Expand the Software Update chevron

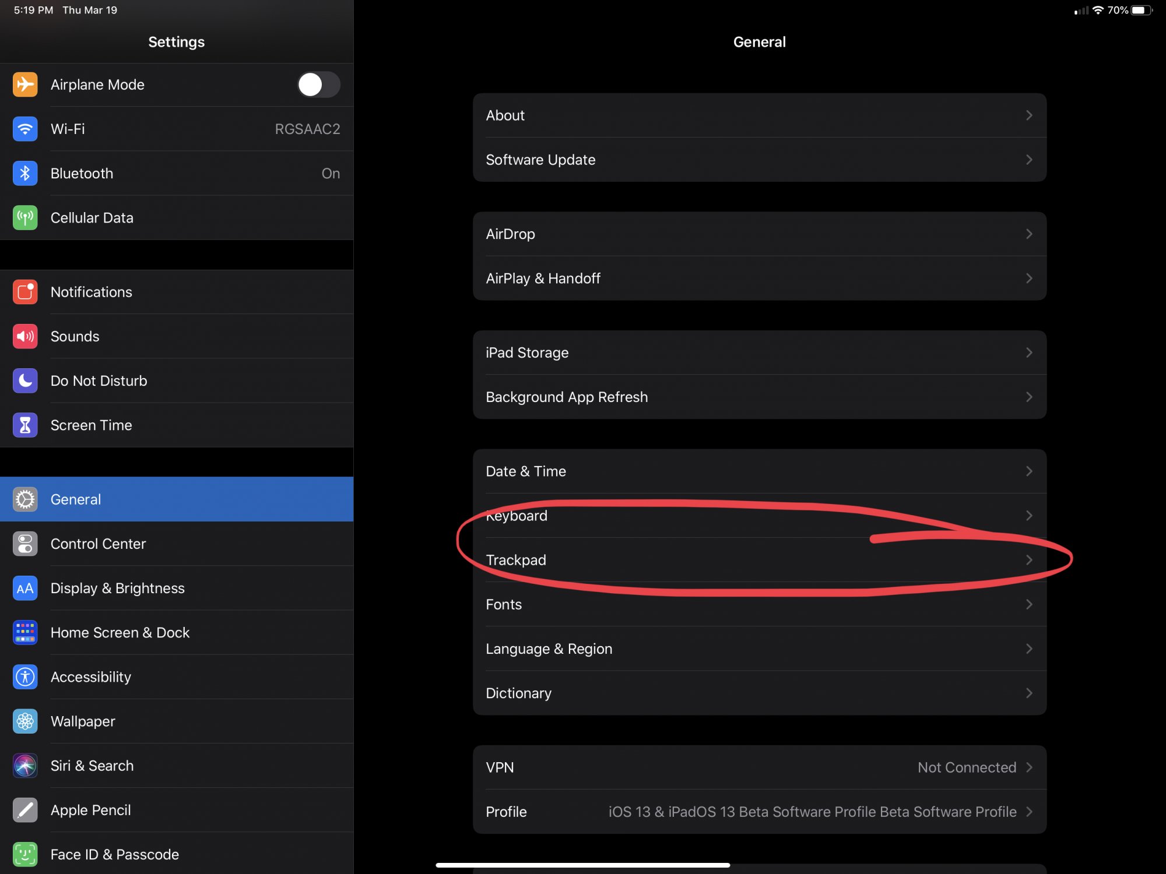click(x=1029, y=160)
